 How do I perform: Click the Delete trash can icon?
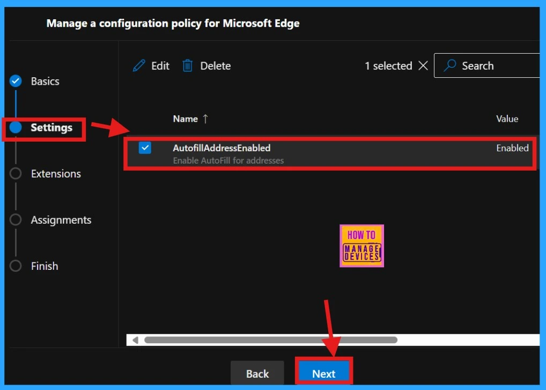pos(187,65)
